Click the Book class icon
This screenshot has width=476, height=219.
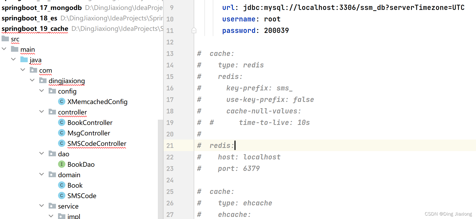pos(61,185)
